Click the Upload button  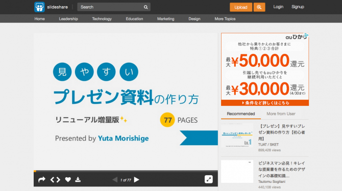(x=241, y=7)
